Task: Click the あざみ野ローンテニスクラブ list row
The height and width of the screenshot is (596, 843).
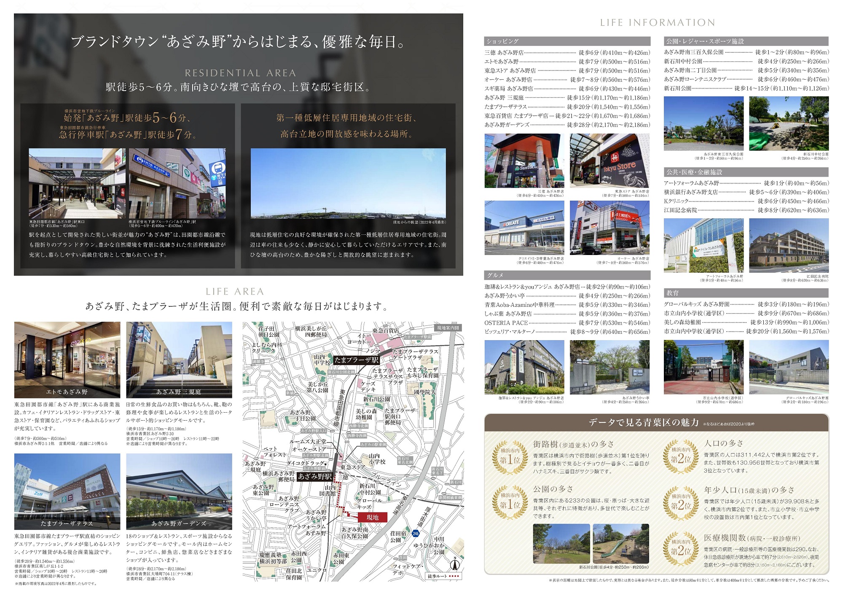Action: pyautogui.click(x=746, y=79)
